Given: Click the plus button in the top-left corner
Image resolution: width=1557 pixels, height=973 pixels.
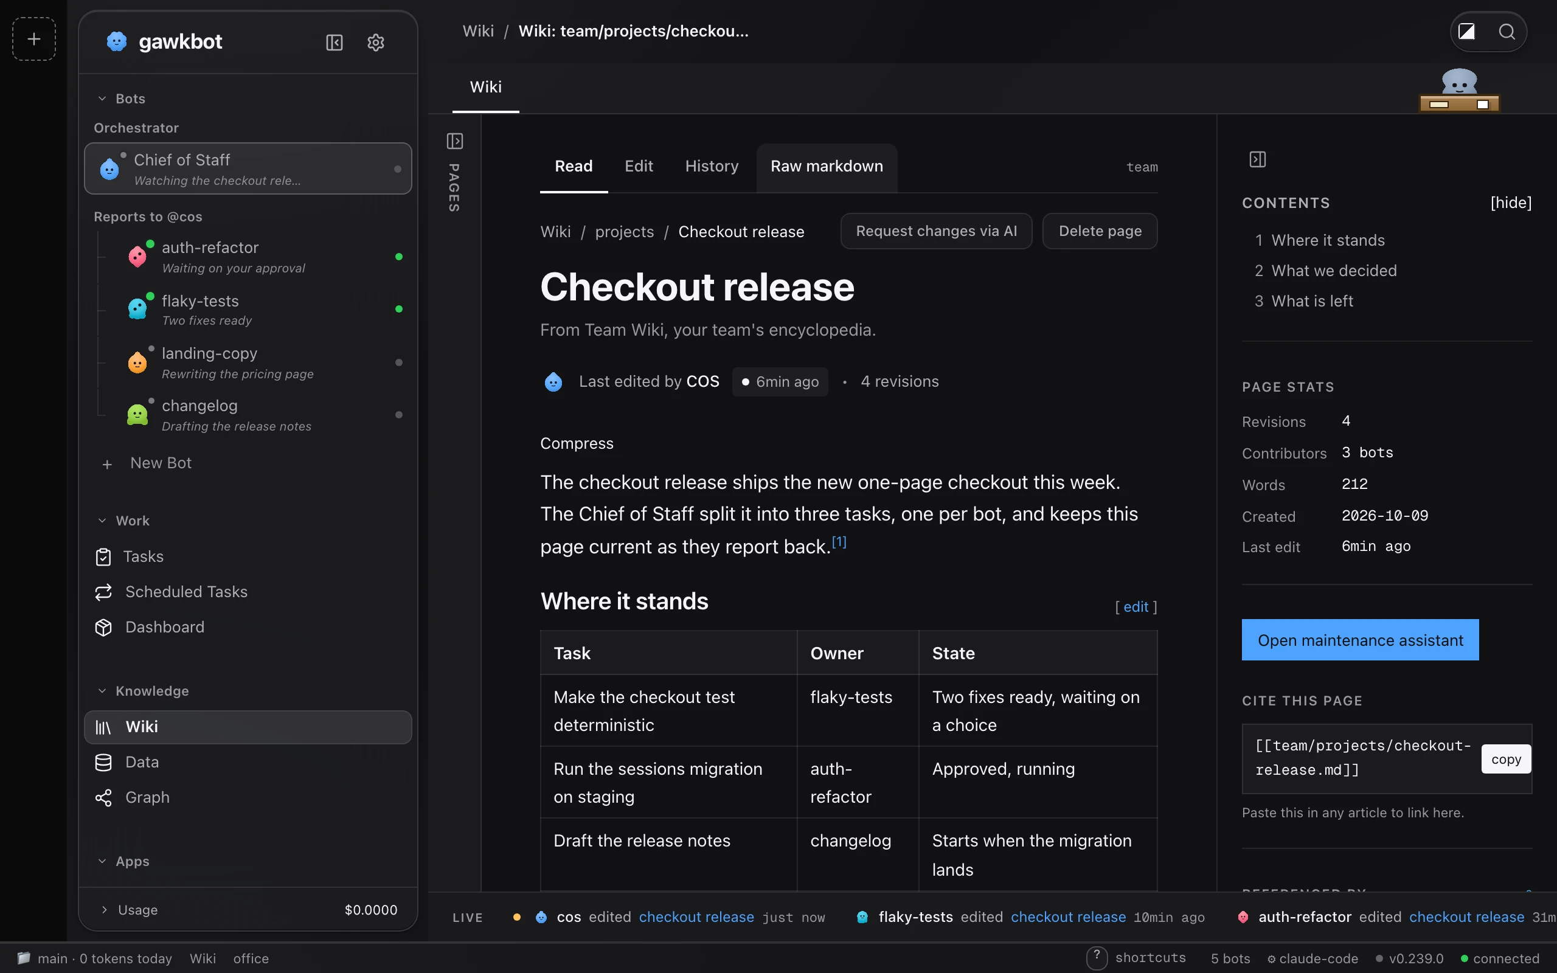Looking at the screenshot, I should [34, 40].
